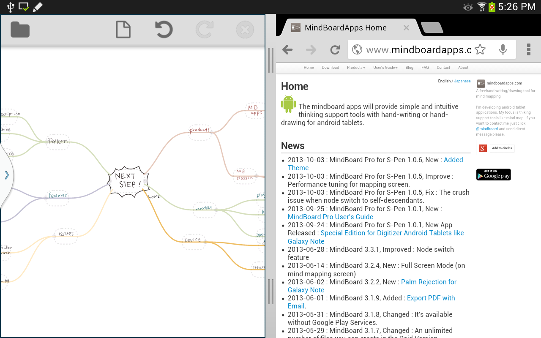Switch language to Japanese
Screen dimensions: 541x338
click(x=462, y=81)
